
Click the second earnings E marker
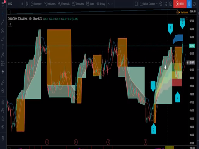click(76, 142)
